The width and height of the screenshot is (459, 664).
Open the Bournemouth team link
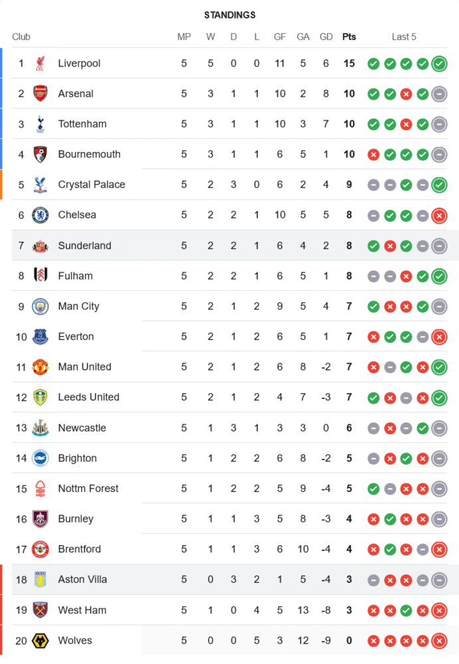[x=89, y=154]
